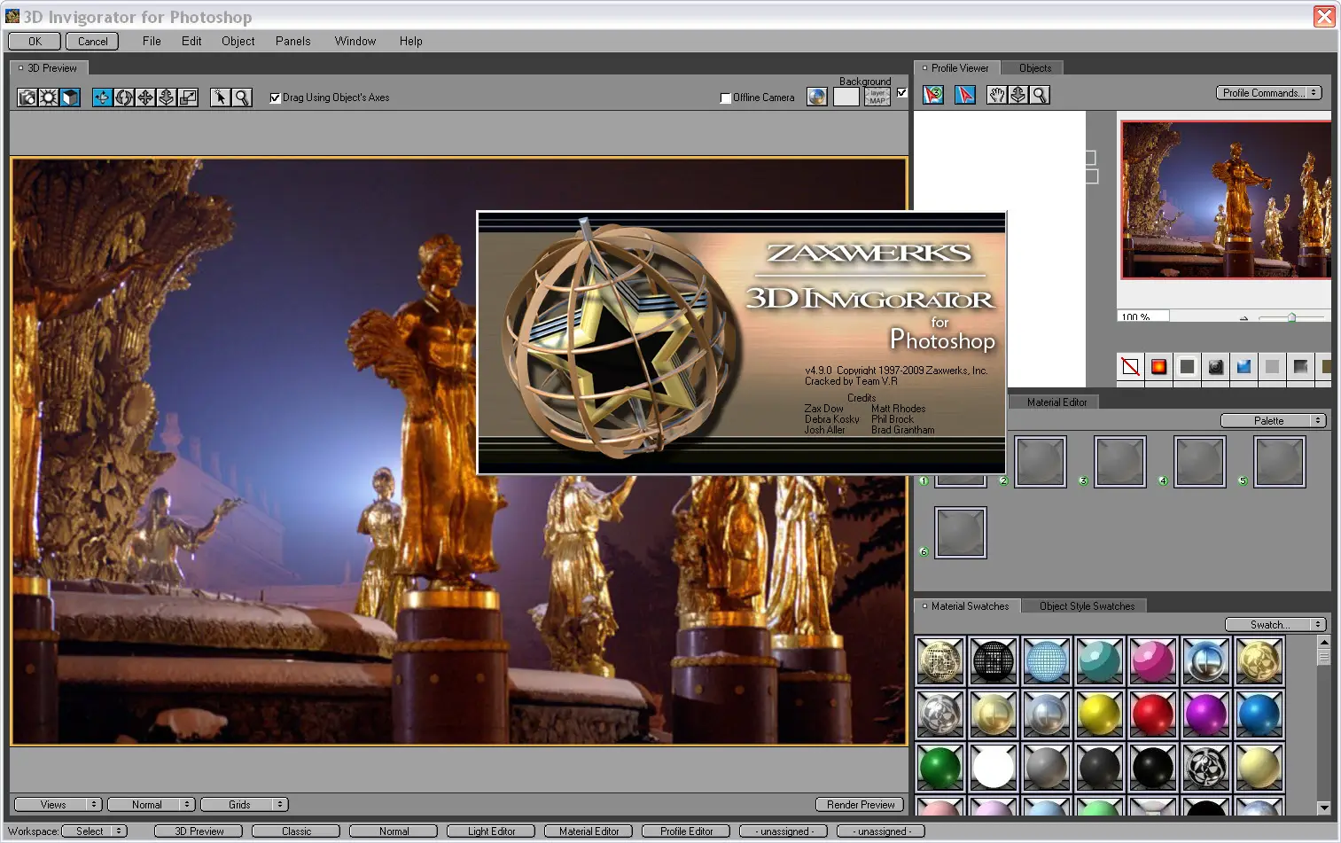Click the light gray square material icon

click(1272, 367)
